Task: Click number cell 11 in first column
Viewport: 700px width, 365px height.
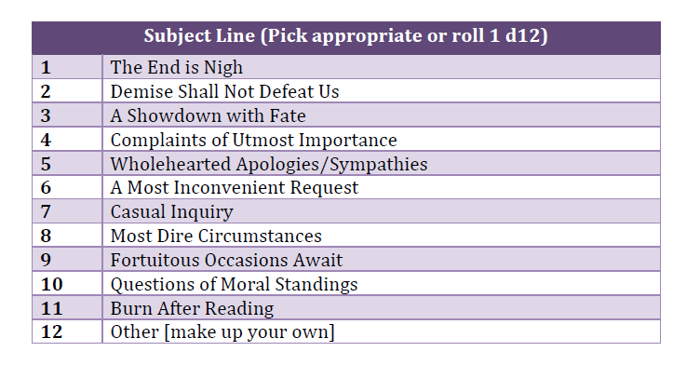Action: click(67, 308)
